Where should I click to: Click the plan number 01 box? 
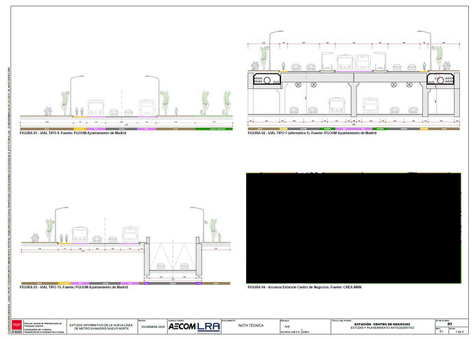click(450, 324)
